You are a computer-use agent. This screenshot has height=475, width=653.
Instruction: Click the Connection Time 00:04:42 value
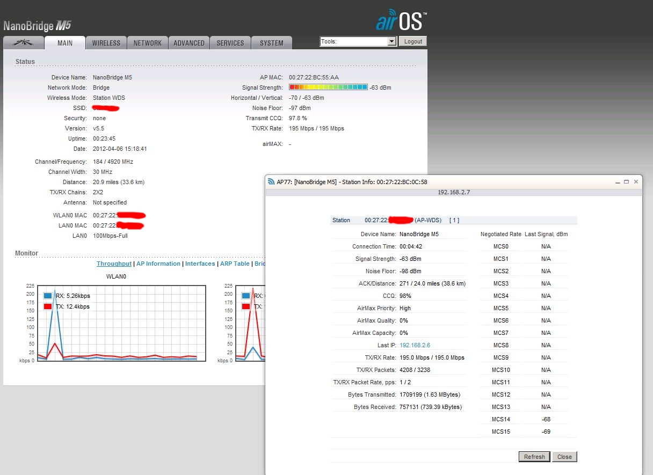411,246
